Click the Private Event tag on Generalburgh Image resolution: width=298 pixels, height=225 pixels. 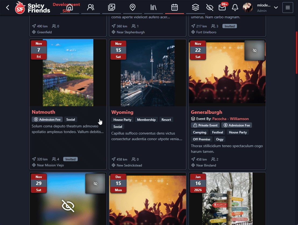(x=205, y=125)
